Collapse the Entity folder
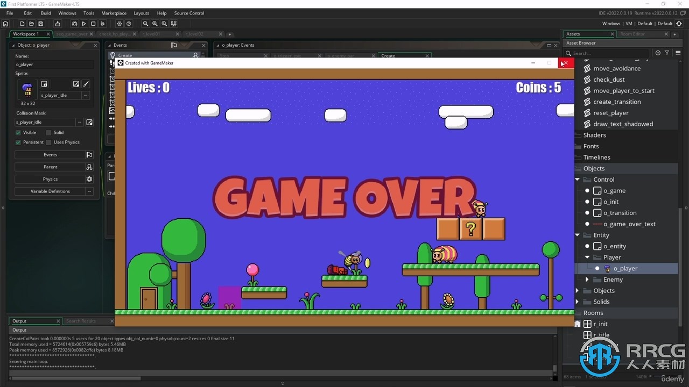689x387 pixels. click(x=578, y=235)
